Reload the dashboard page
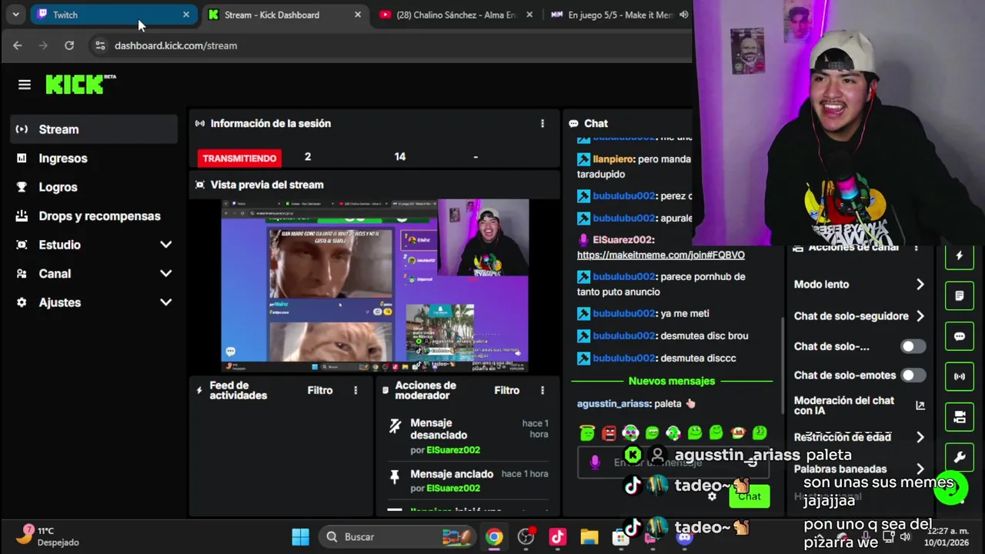 (69, 45)
